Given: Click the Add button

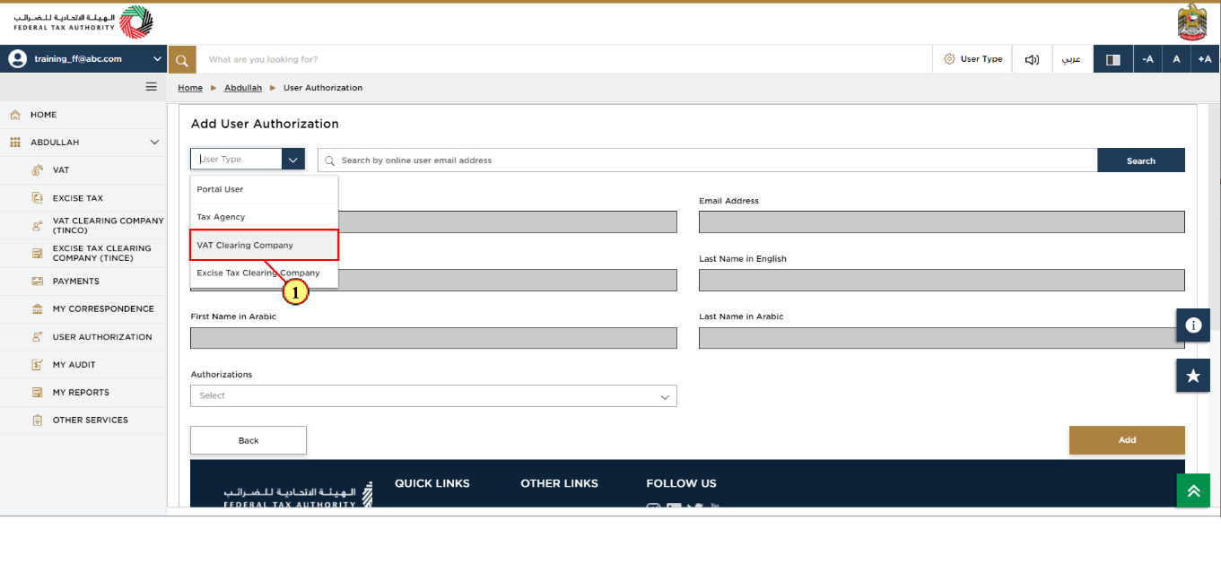Looking at the screenshot, I should click(x=1127, y=440).
